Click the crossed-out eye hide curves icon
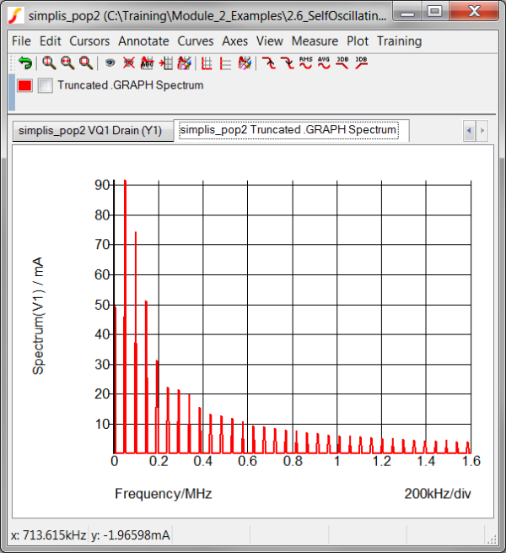Screen dimensions: 506x553 point(128,63)
